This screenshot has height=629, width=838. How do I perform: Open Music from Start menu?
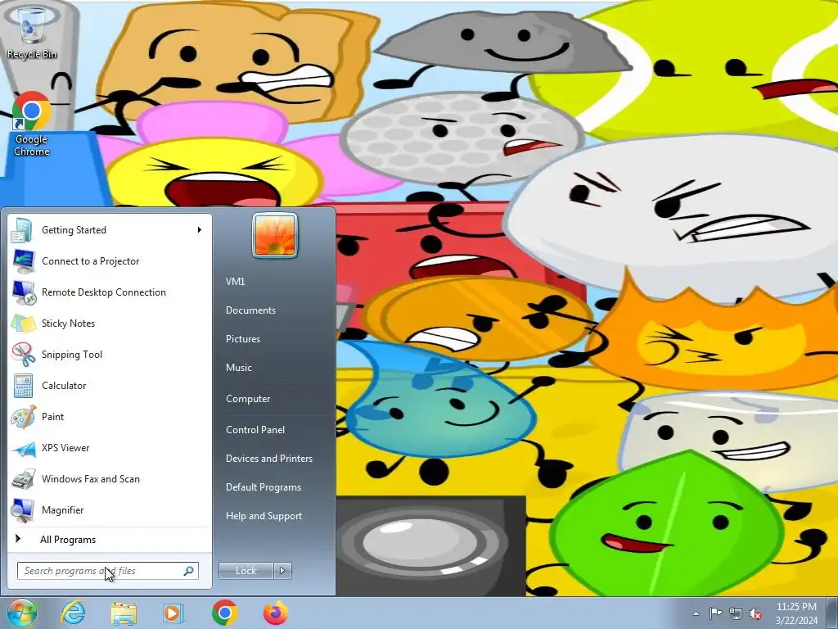(238, 368)
